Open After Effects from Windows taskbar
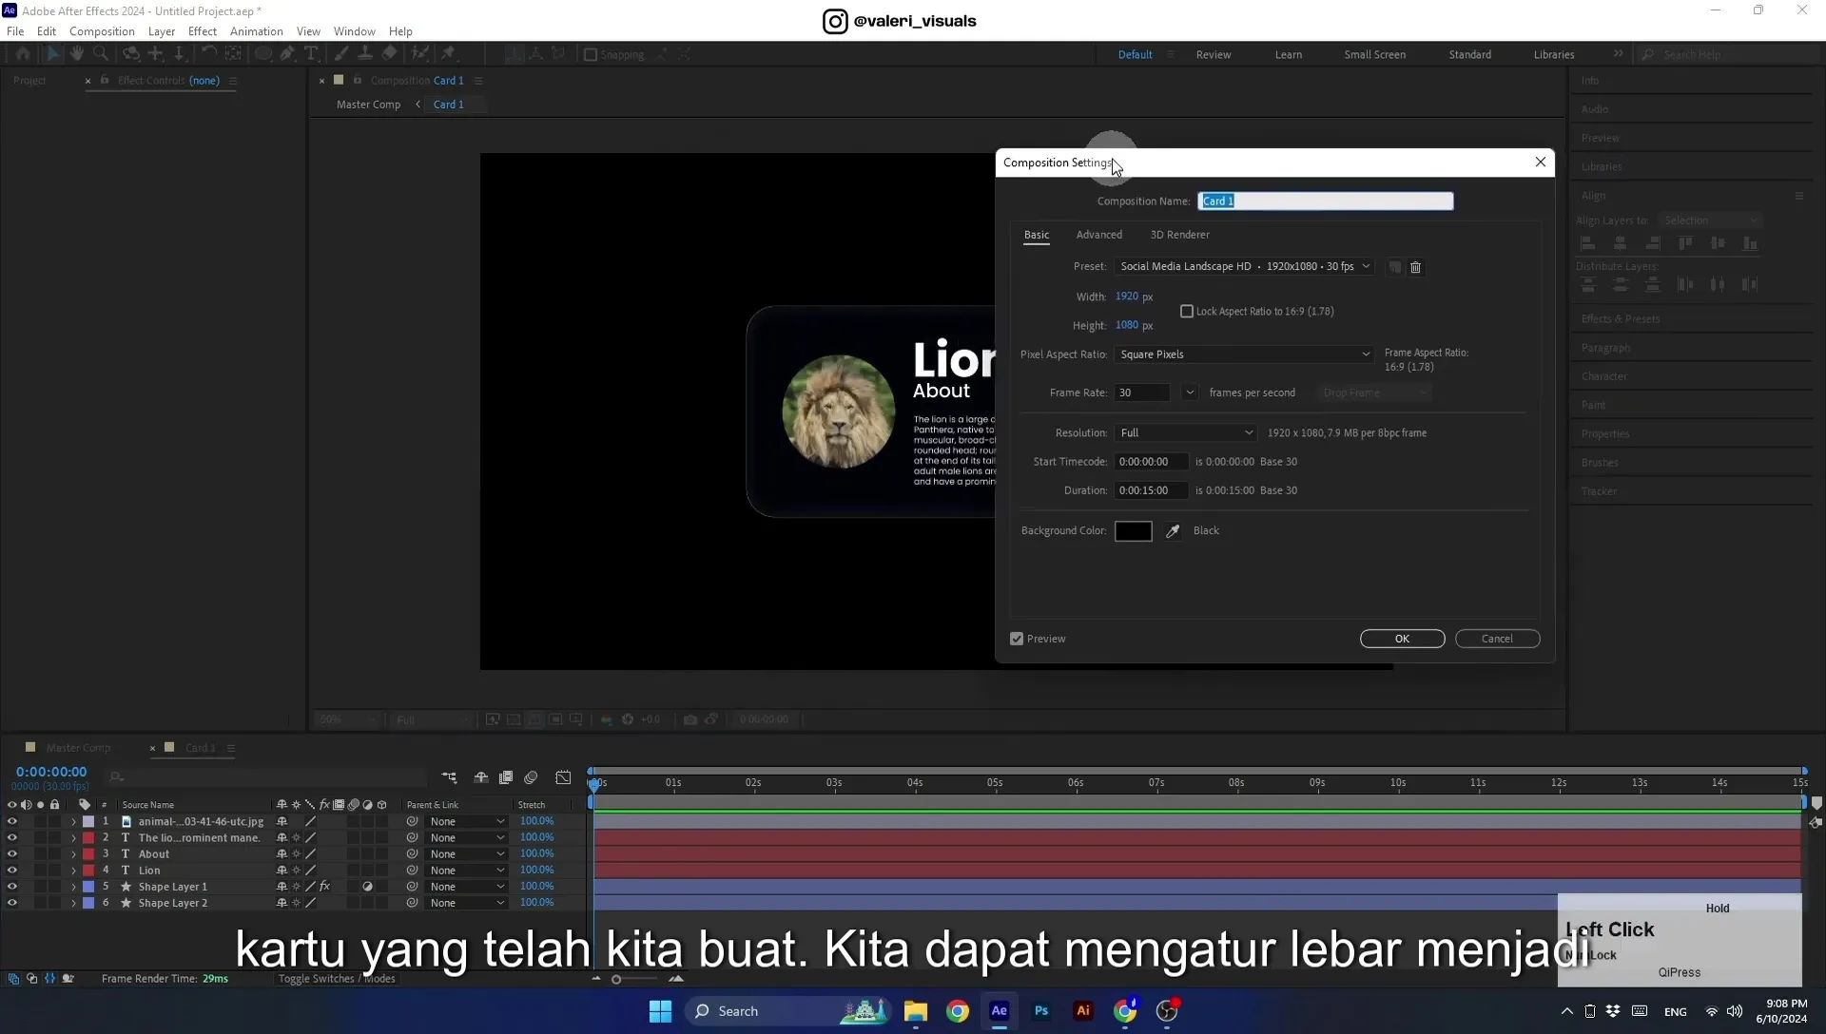 coord(1000,1011)
